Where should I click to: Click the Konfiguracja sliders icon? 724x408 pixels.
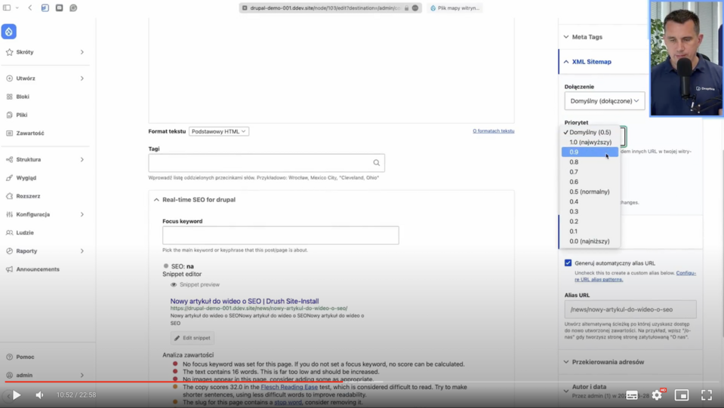9,214
